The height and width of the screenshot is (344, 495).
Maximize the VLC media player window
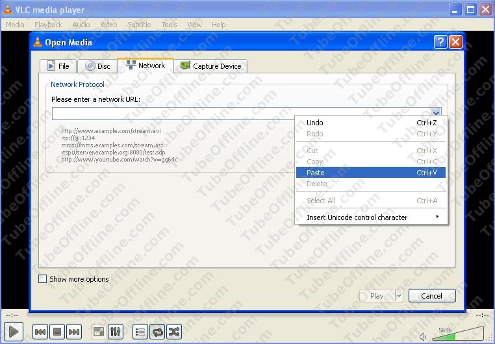click(470, 10)
